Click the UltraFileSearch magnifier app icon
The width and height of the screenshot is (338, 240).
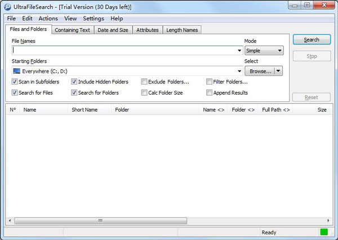click(x=7, y=7)
